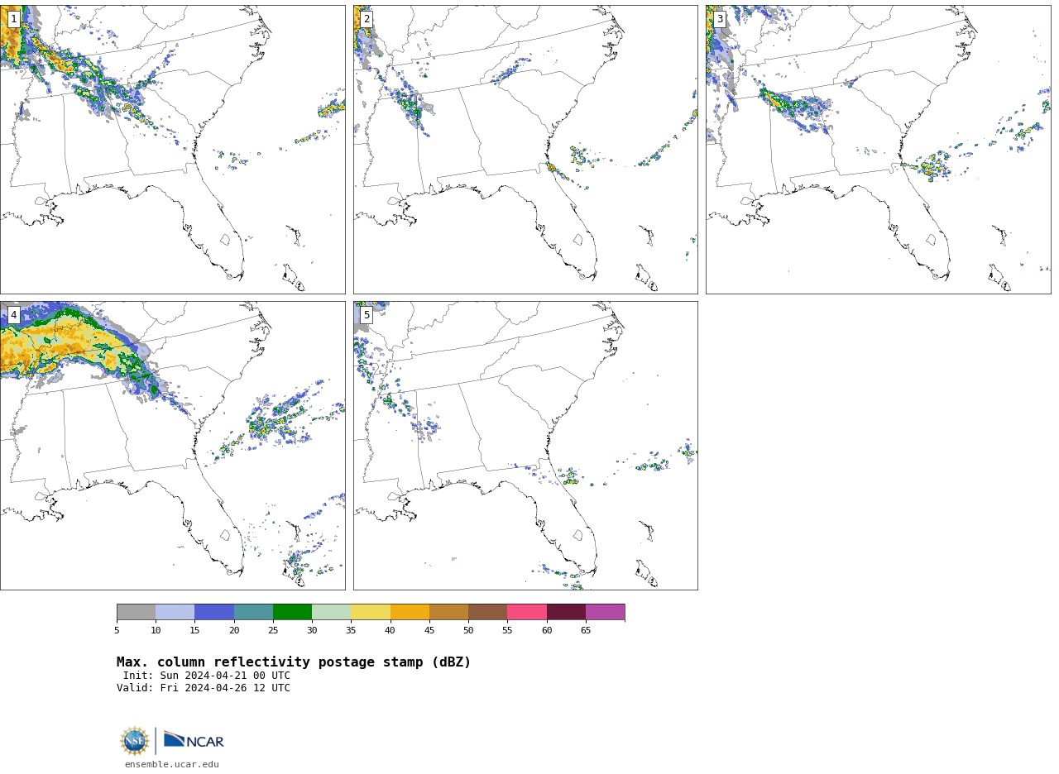Click the blue 15-20 dBZ swatch
Screen dimensions: 1059x774
pyautogui.click(x=214, y=612)
